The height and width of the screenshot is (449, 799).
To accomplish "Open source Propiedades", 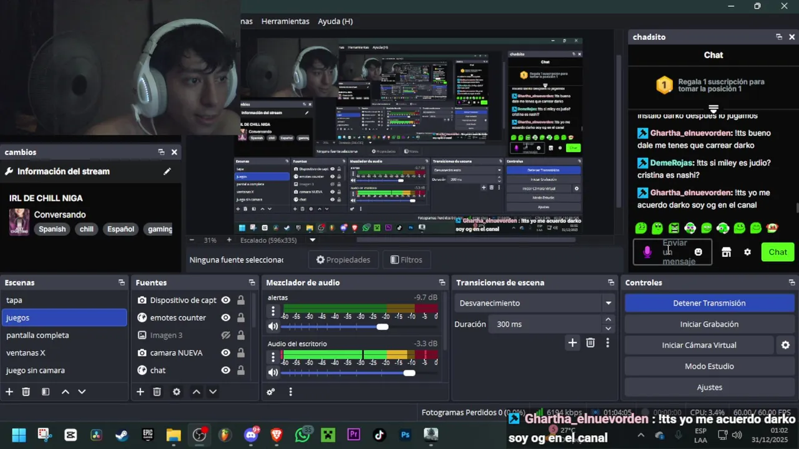I will 343,260.
